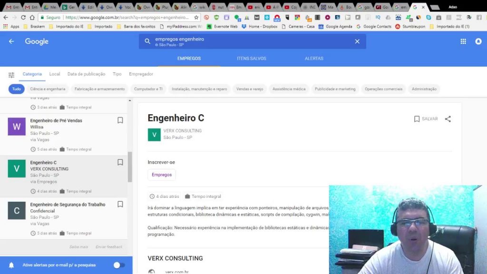Click the Willisa W company logo
The height and width of the screenshot is (274, 487).
point(17,127)
